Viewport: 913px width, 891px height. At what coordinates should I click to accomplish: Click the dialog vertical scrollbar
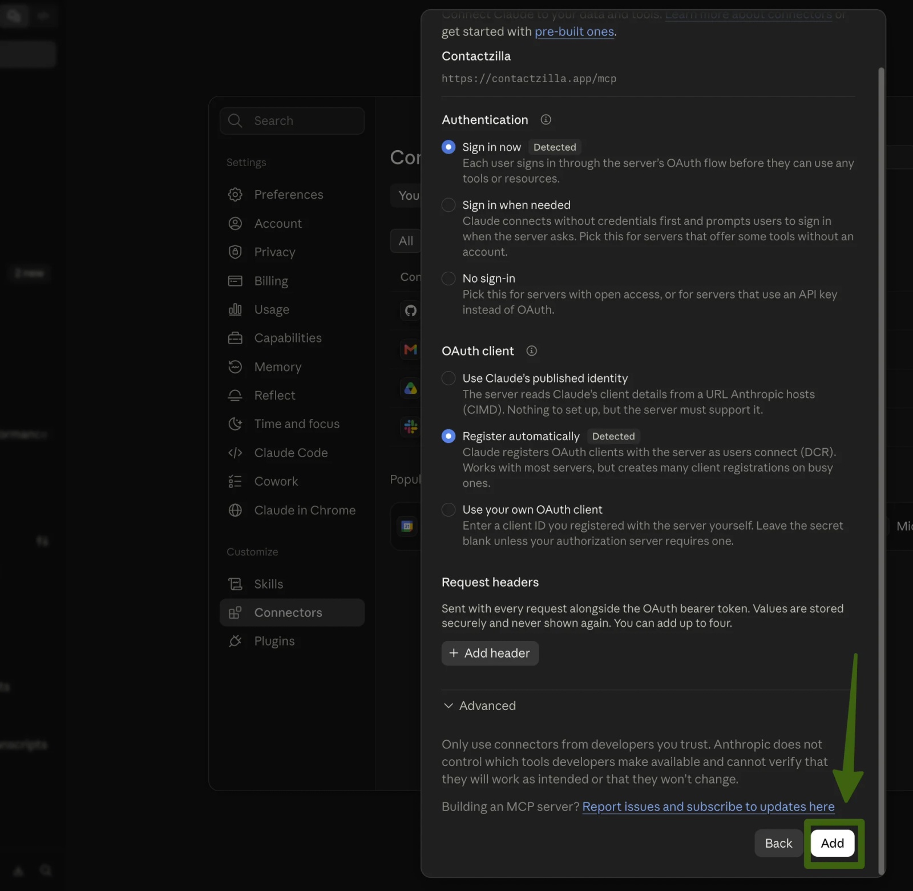click(x=881, y=471)
